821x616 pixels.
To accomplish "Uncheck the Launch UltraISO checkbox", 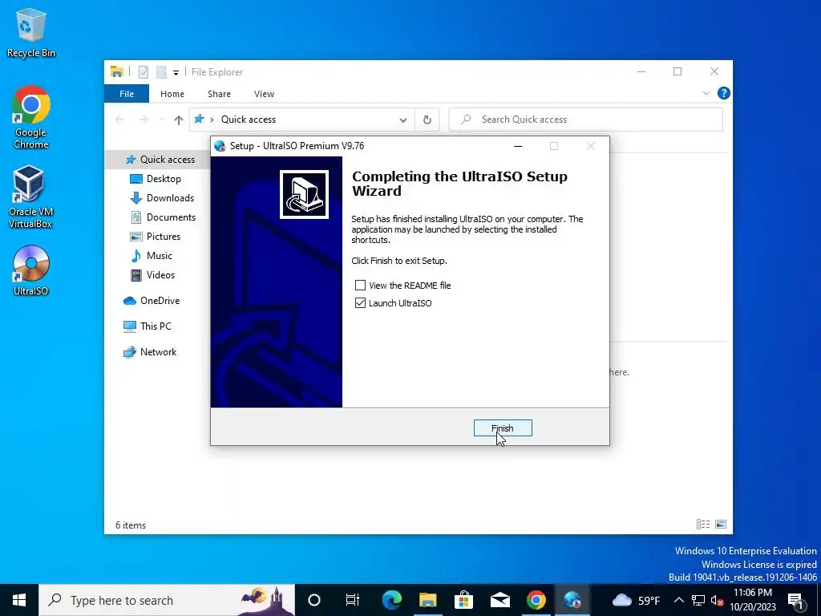I will pyautogui.click(x=360, y=302).
